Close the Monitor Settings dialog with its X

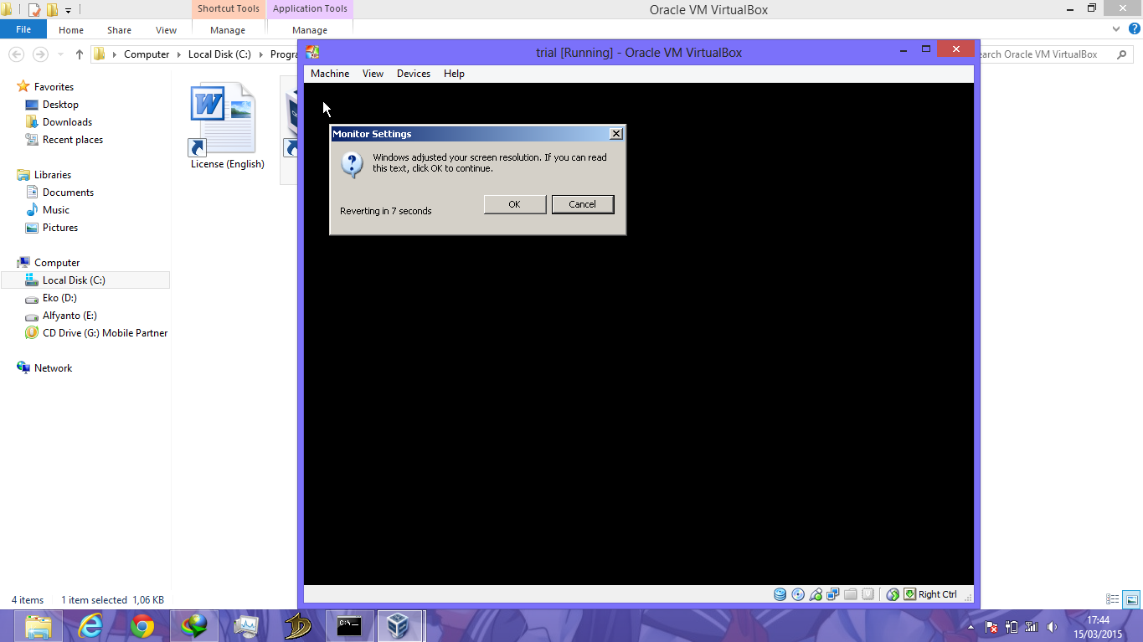[x=616, y=134]
